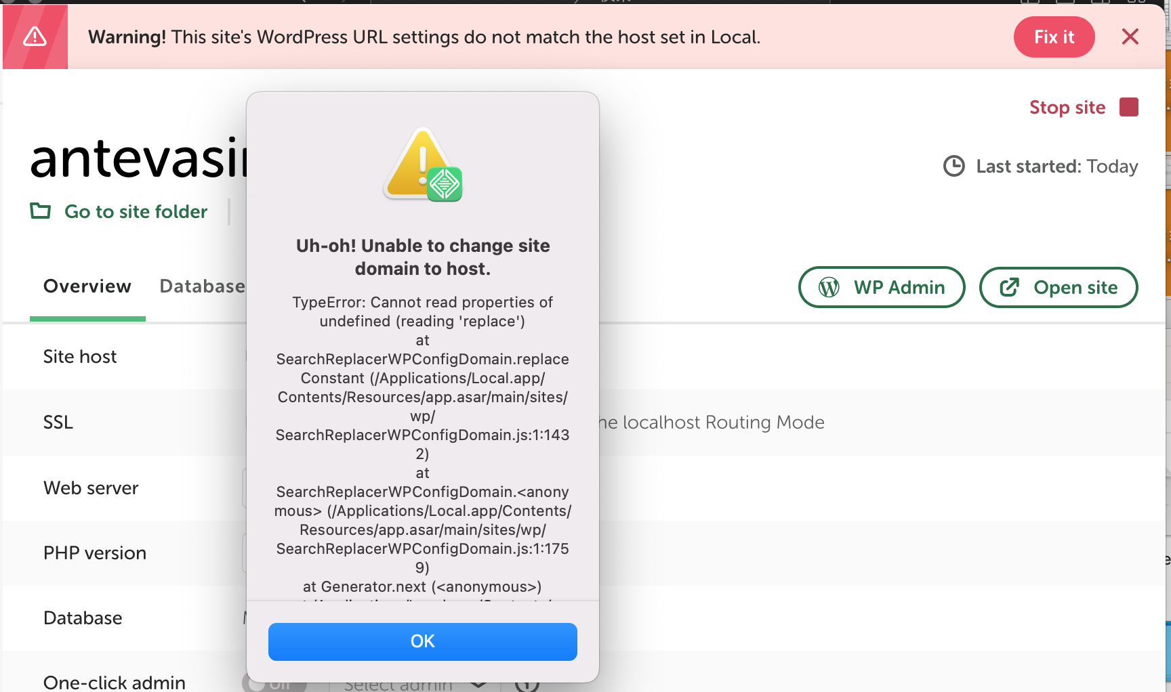
Task: Switch to the Overview tab
Action: (87, 286)
